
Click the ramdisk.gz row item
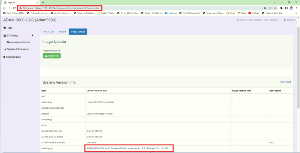(x=47, y=120)
